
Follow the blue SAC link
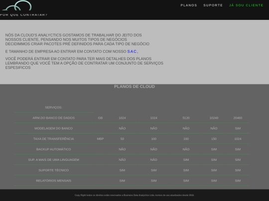[133, 52]
